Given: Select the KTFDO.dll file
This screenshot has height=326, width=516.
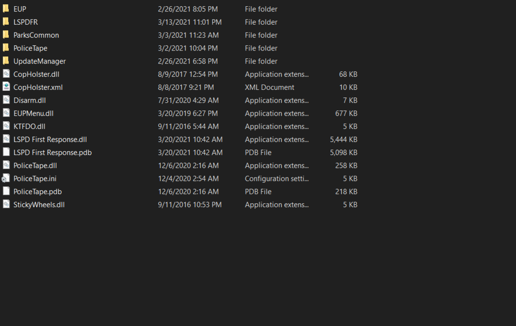Looking at the screenshot, I should coord(29,126).
